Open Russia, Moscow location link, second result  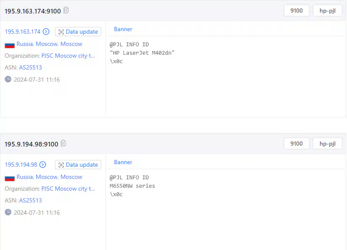coord(49,177)
